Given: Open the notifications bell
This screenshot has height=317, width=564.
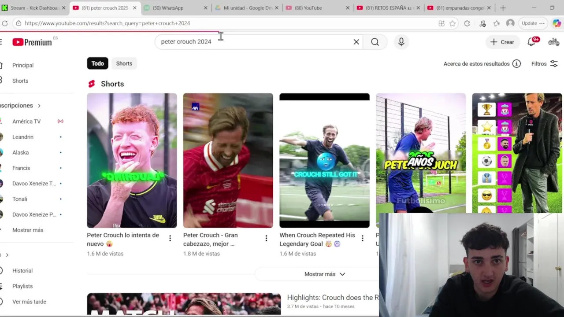Looking at the screenshot, I should coord(532,42).
